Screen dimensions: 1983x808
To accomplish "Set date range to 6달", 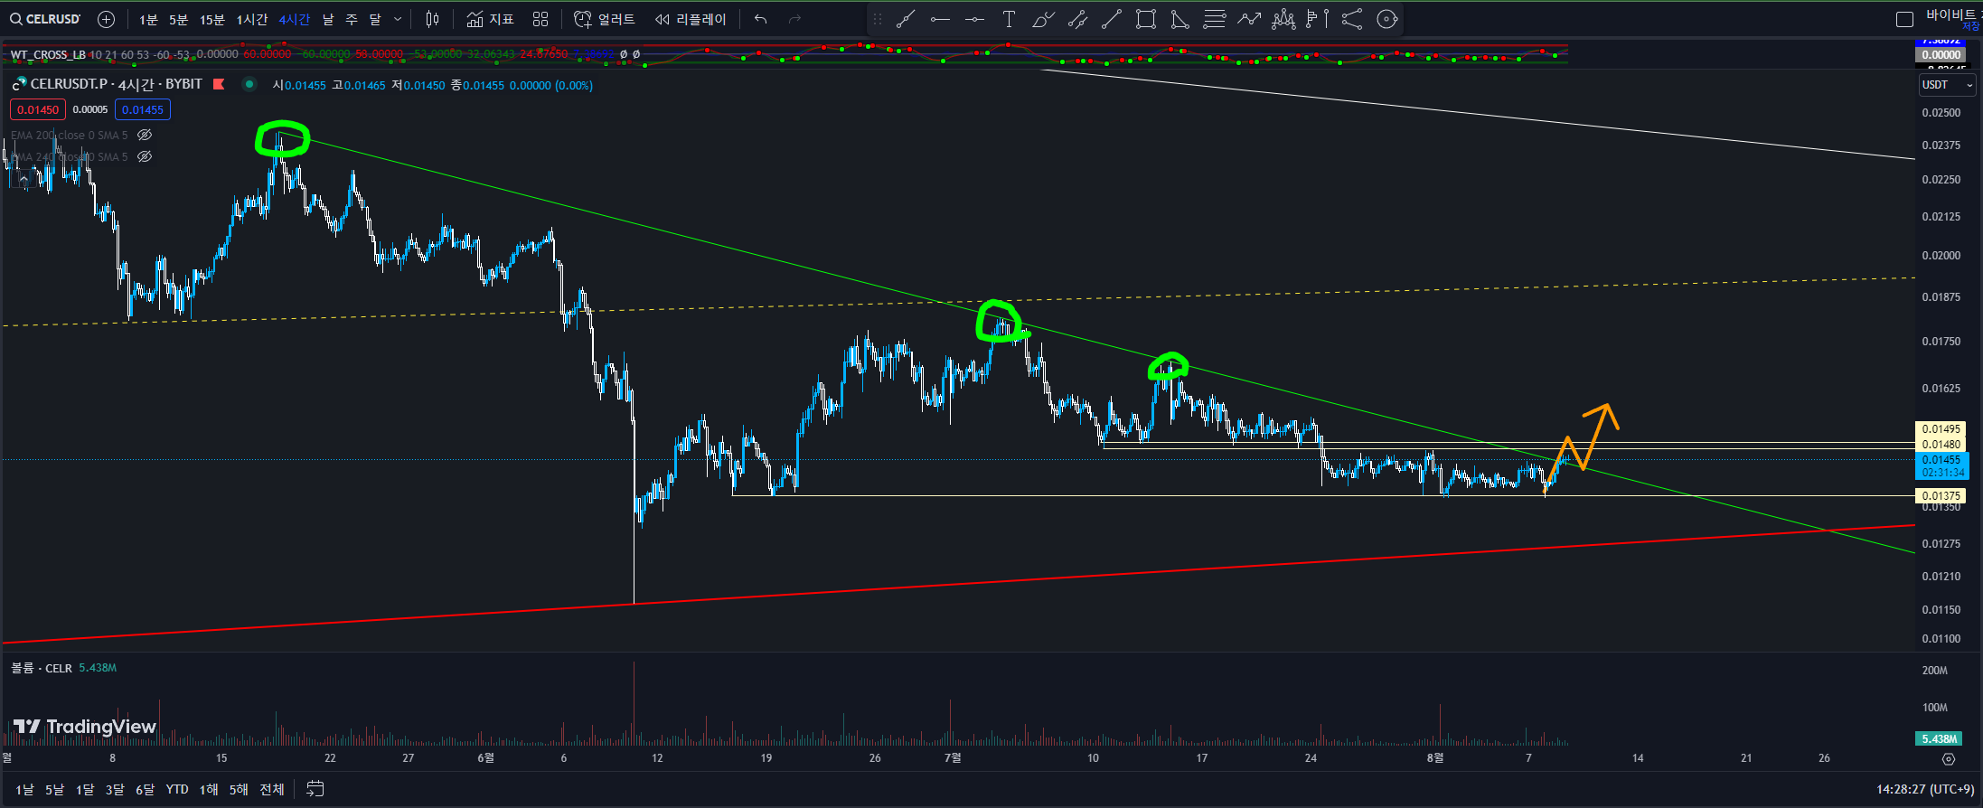I will point(145,789).
